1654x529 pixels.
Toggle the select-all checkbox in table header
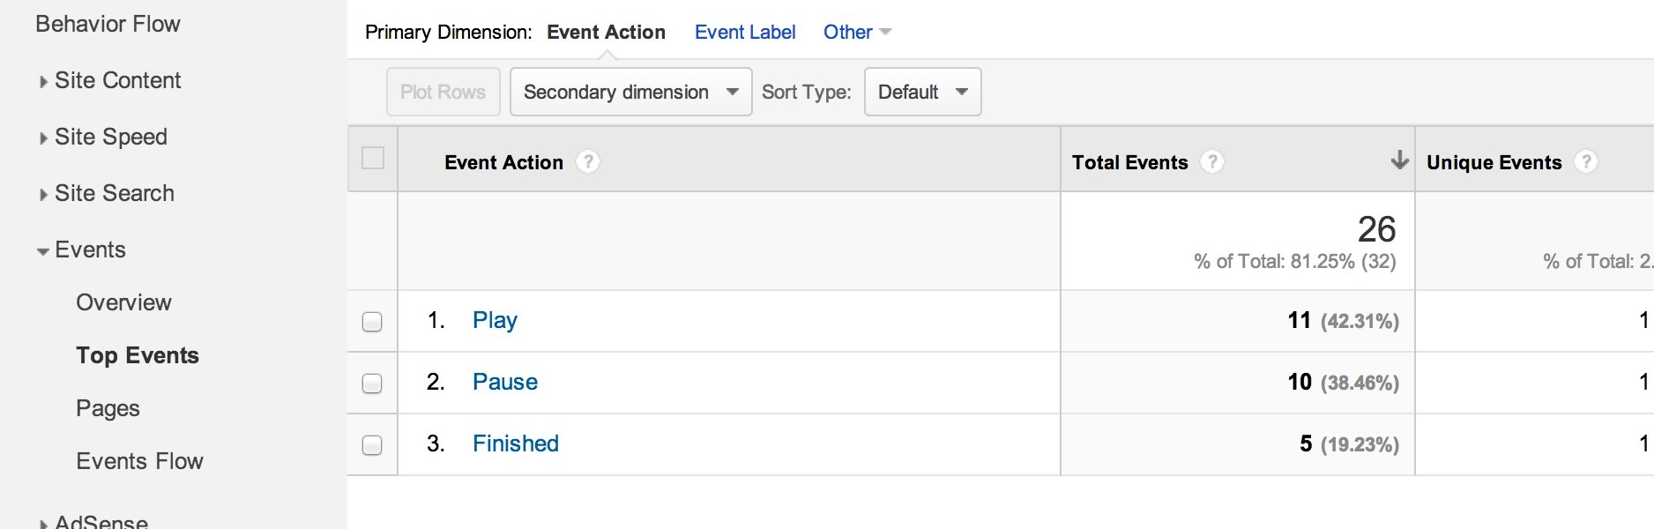pos(373,159)
